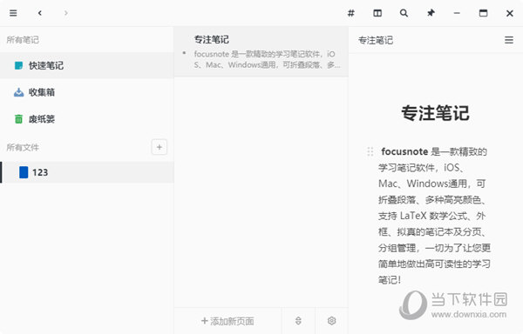Image resolution: width=523 pixels, height=334 pixels.
Task: Click the focusnote paragraph text
Action: click(434, 216)
